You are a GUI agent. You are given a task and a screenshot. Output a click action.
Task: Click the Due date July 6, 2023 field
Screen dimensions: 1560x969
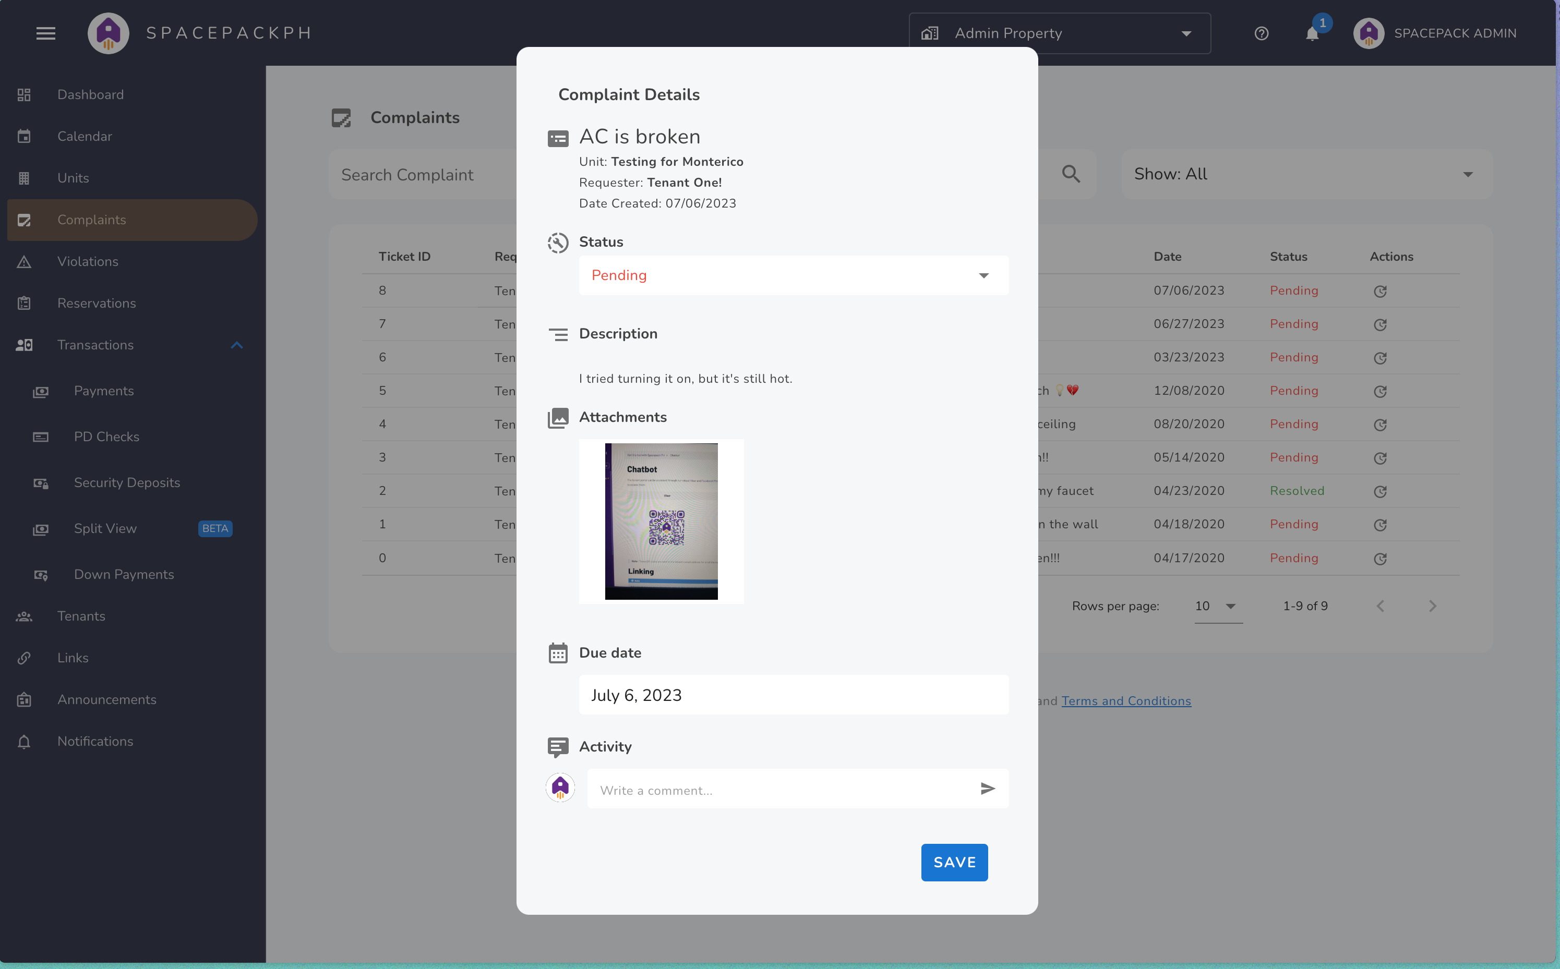click(794, 695)
